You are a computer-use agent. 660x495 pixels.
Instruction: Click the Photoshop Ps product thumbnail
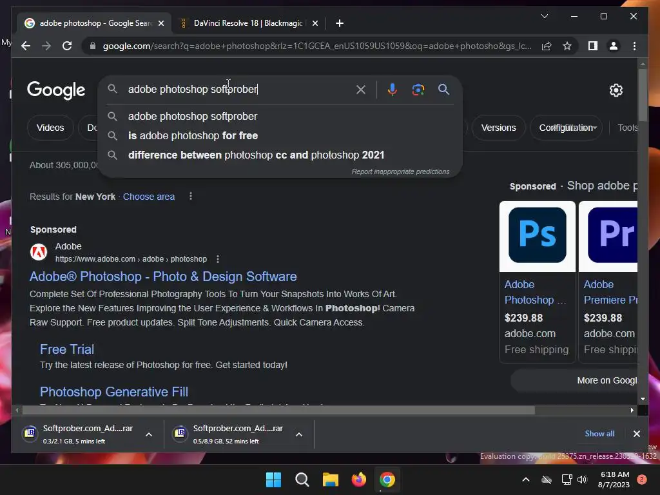pyautogui.click(x=537, y=235)
